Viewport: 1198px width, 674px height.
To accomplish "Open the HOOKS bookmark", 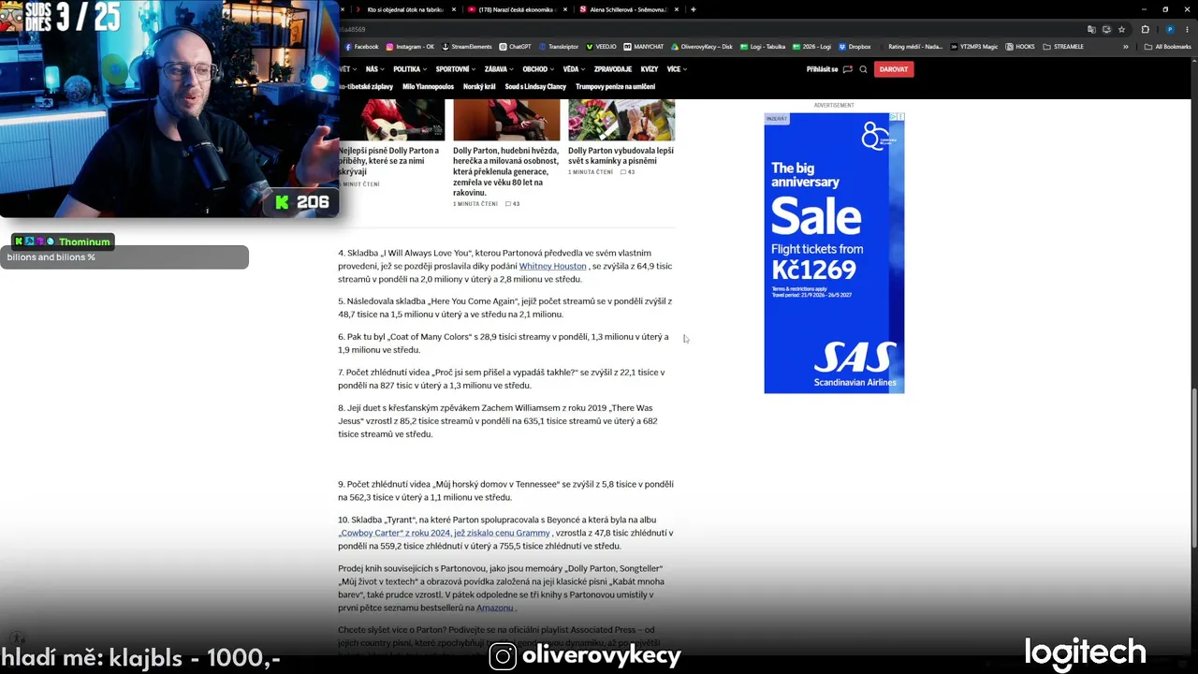I will click(x=1020, y=46).
